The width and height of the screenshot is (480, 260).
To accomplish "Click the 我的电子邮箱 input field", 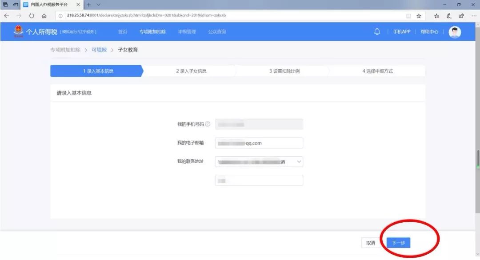I will (259, 143).
